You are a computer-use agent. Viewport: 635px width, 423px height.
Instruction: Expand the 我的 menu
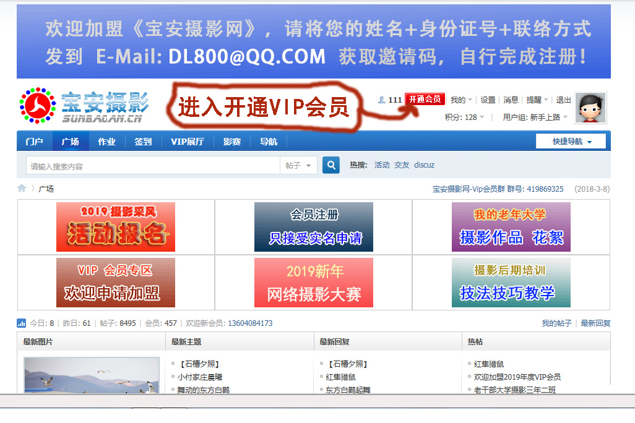pos(461,100)
